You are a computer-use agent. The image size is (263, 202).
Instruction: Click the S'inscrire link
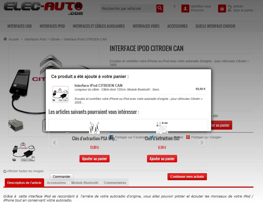pos(198,10)
